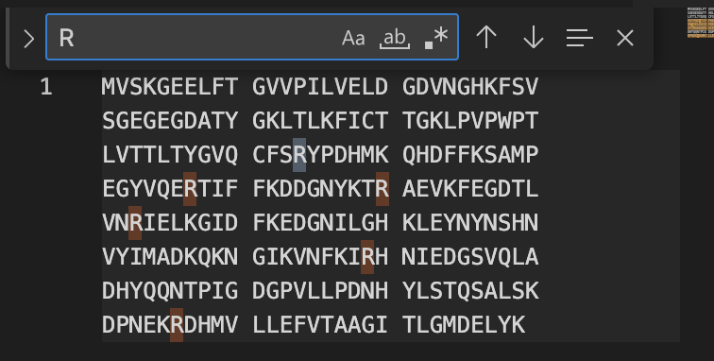The height and width of the screenshot is (361, 714).
Task: Place cursor in LVTTLTYGVQ block
Action: [170, 155]
